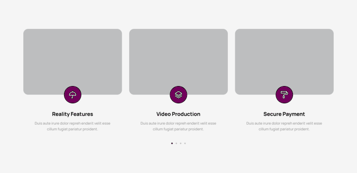Viewport: 357px width, 173px height.
Task: Click the purple circle badge on first card
Action: click(73, 95)
